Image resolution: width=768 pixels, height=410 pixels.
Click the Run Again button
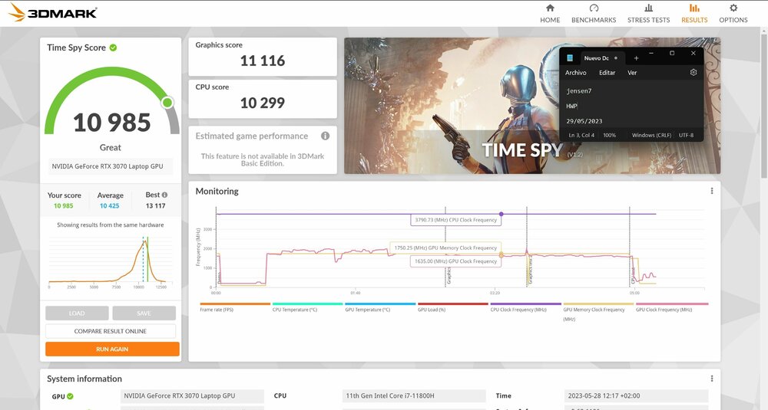click(112, 349)
